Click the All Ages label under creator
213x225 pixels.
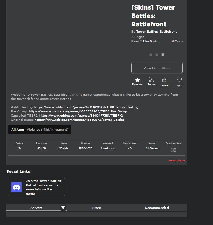click(138, 37)
